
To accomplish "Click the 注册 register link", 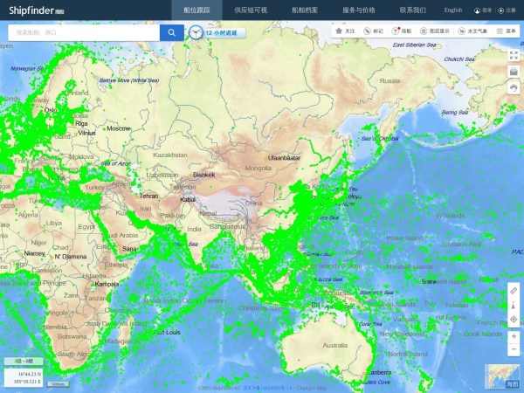I will [x=507, y=10].
